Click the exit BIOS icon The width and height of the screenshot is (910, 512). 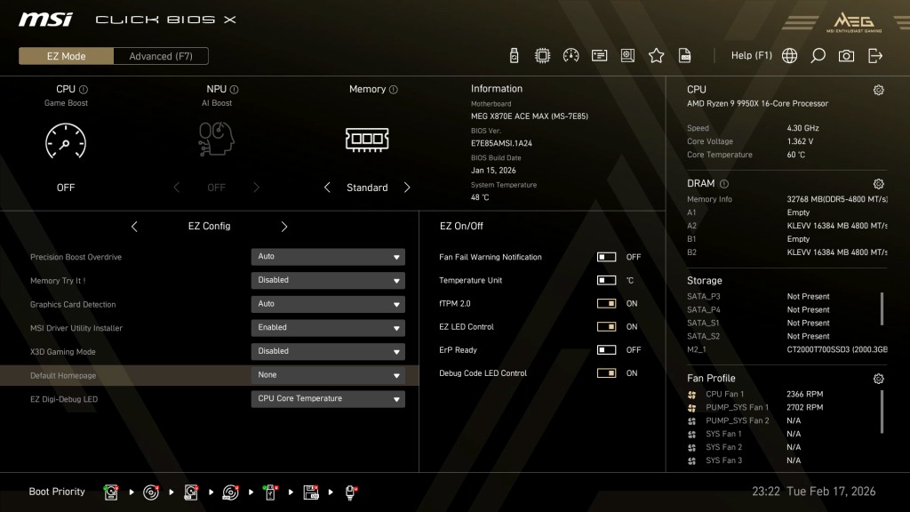(875, 56)
